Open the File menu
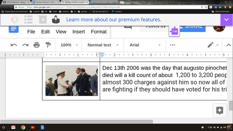 tap(31, 32)
